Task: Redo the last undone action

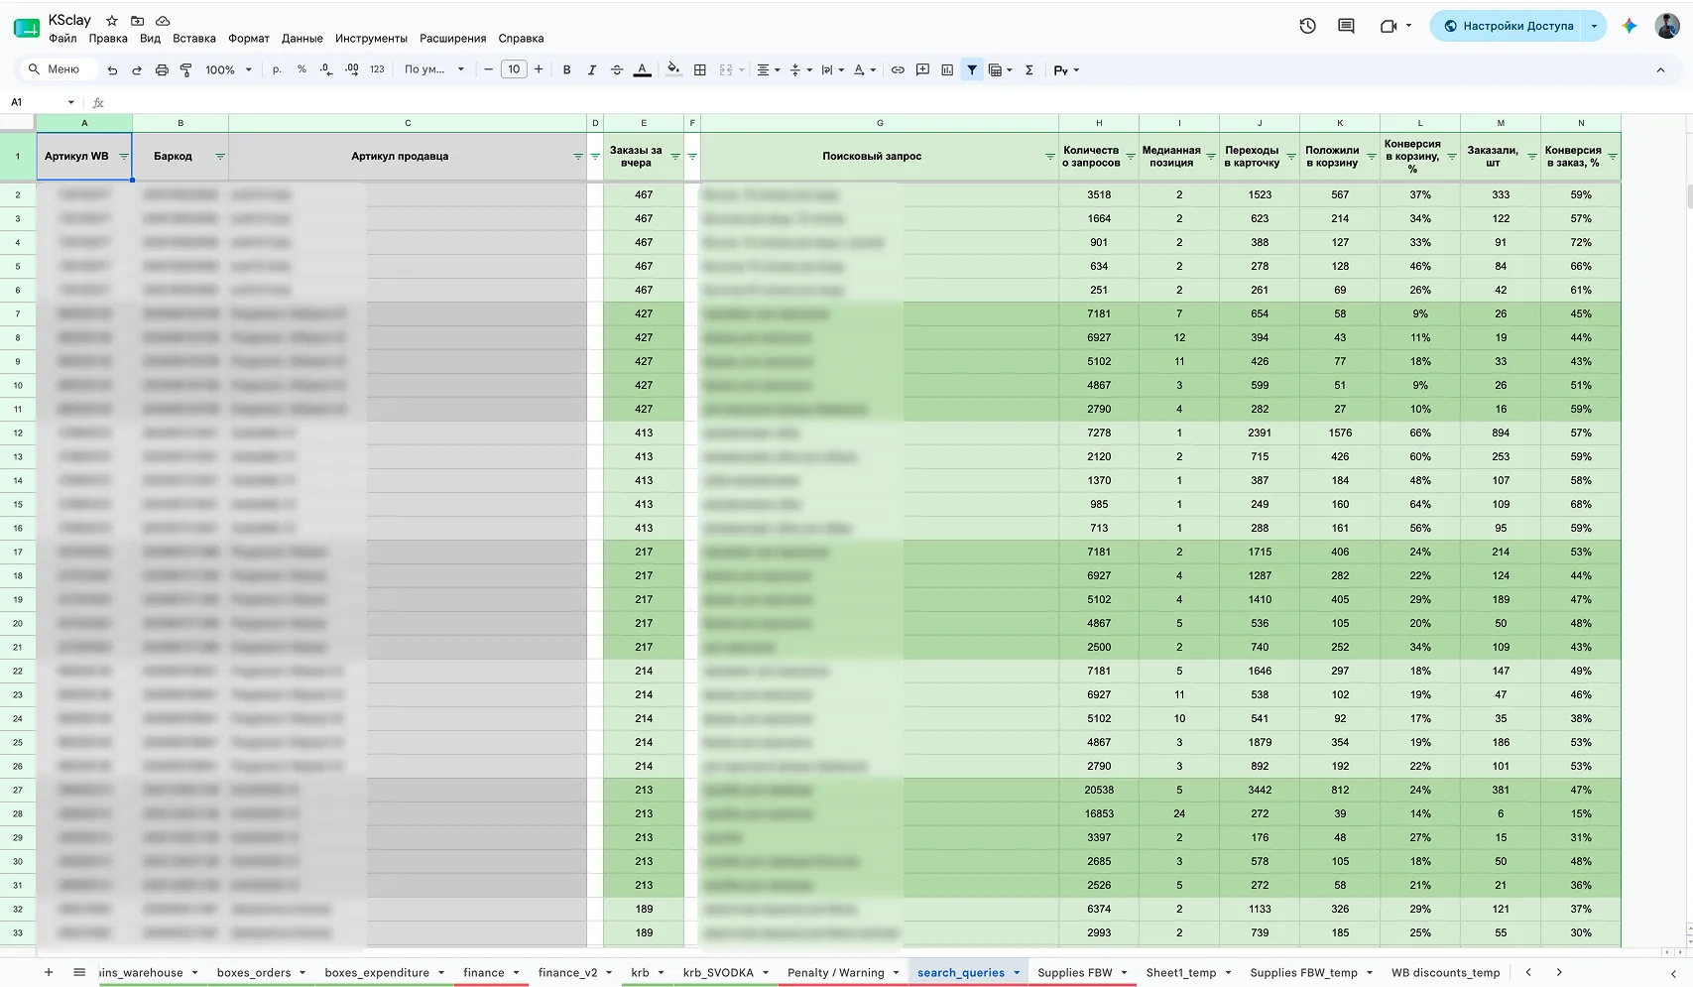Action: 137,70
